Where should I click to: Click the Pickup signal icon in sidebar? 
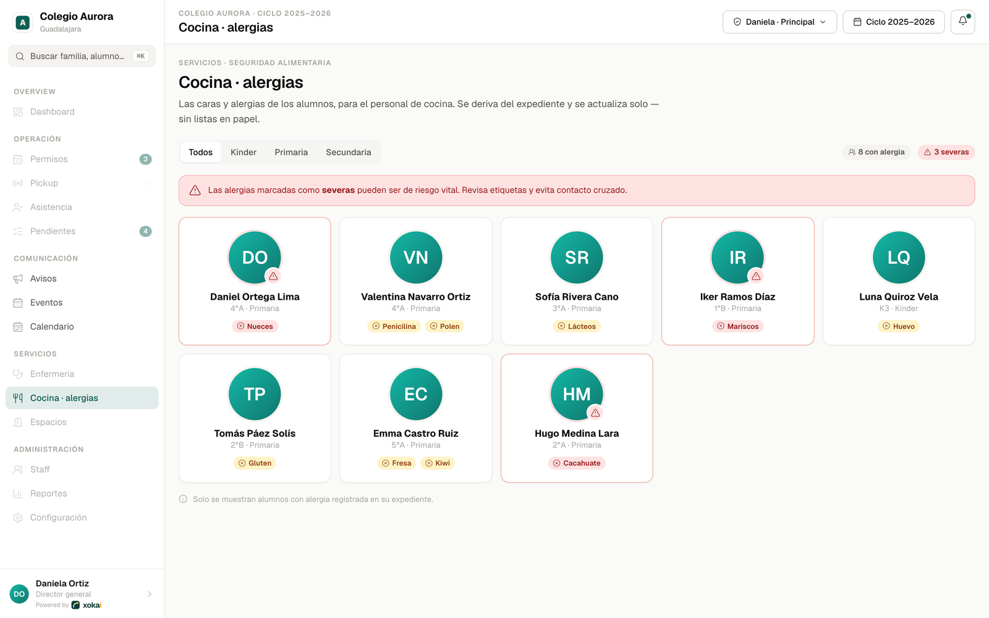[18, 183]
